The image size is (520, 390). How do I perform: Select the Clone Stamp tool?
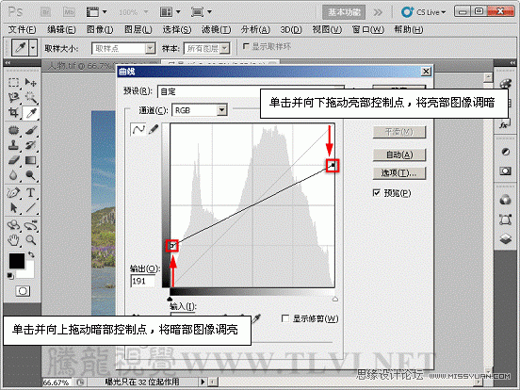[13, 145]
